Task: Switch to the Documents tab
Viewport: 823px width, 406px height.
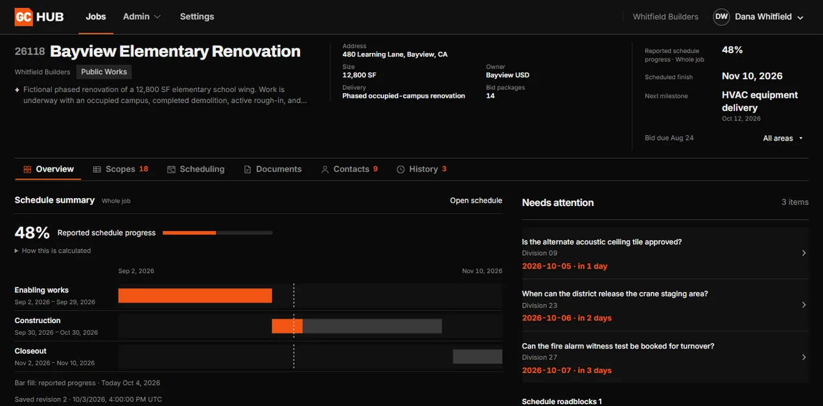Action: pyautogui.click(x=273, y=169)
